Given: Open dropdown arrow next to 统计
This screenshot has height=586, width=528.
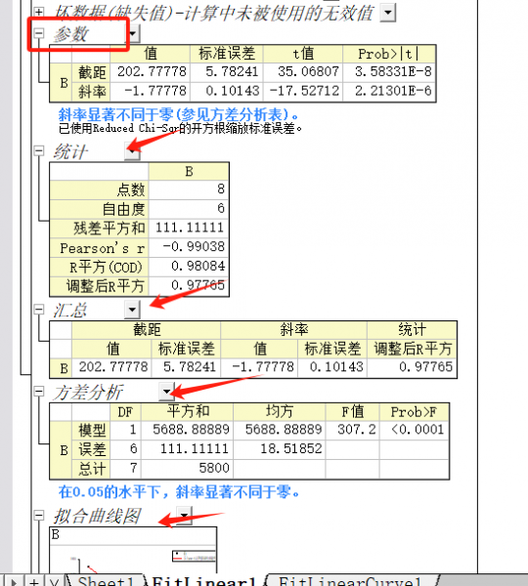Looking at the screenshot, I should click(132, 151).
